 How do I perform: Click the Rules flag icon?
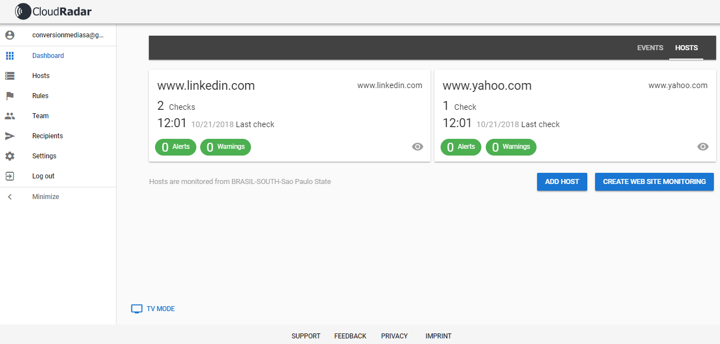click(9, 96)
